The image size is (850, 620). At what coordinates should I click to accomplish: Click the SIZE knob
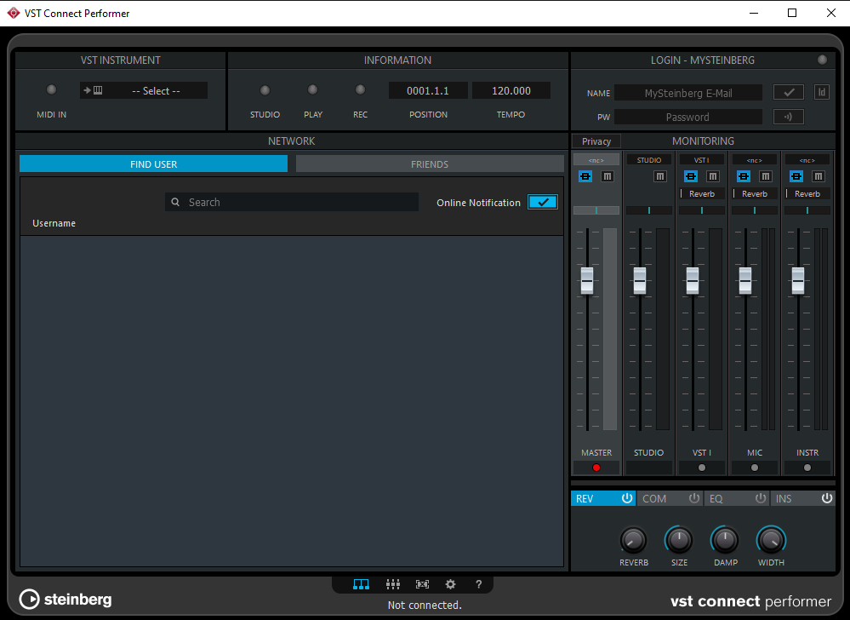pos(679,540)
